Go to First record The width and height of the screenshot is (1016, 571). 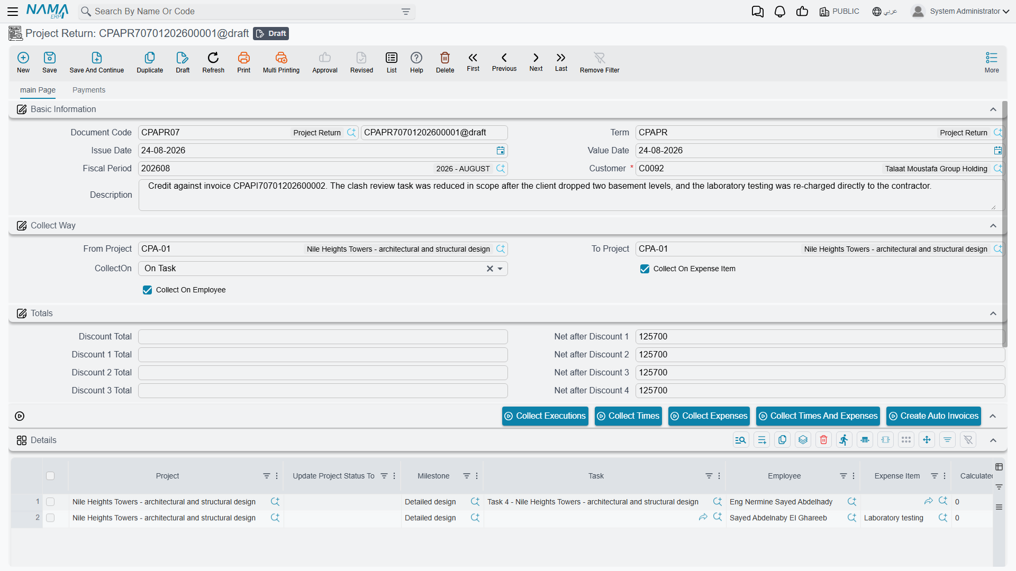[x=473, y=62]
